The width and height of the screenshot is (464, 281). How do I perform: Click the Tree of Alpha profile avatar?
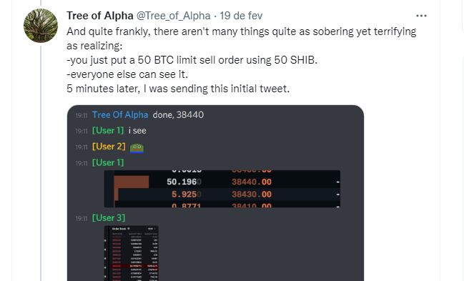41,26
